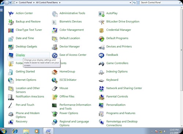This screenshot has height=134, width=183.
Task: Open the Ease of Access Center icon
Action: [x=55, y=55]
